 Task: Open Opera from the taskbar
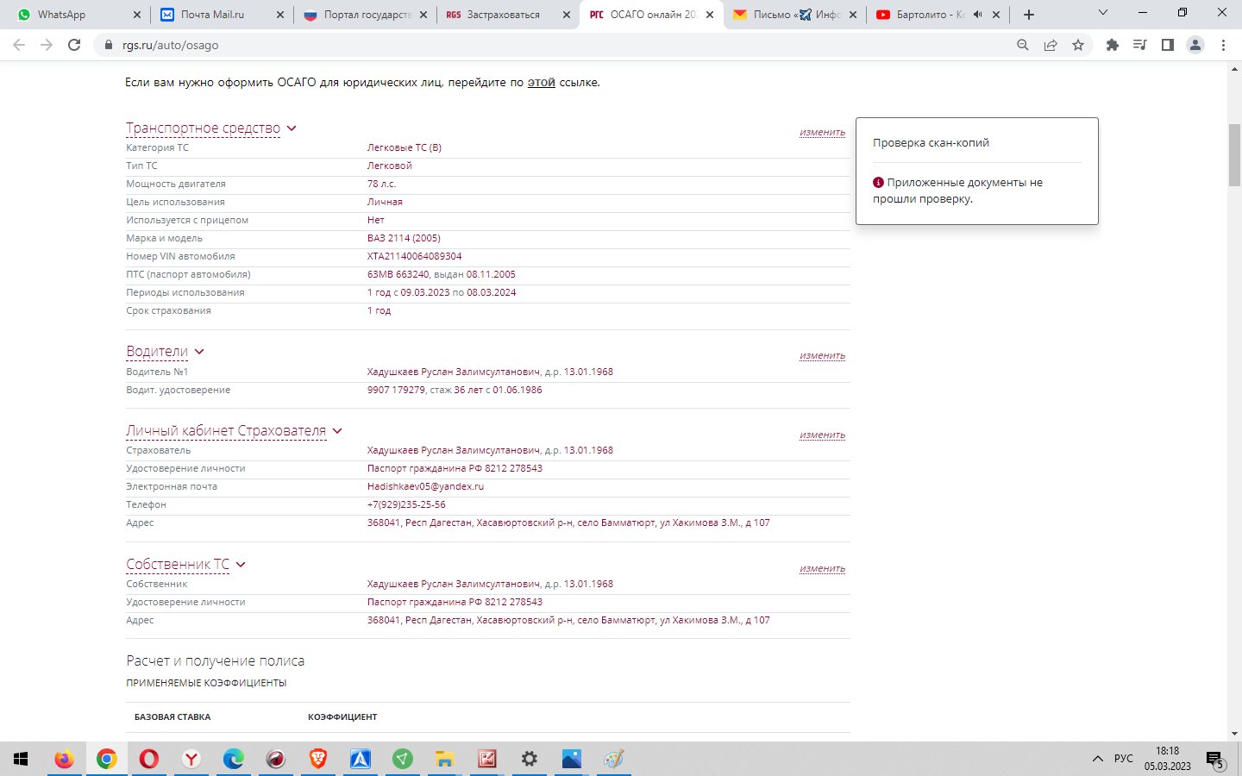click(x=148, y=759)
